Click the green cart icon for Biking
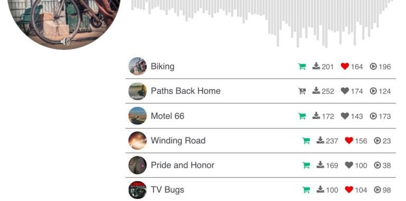The width and height of the screenshot is (406, 201). [x=302, y=67]
